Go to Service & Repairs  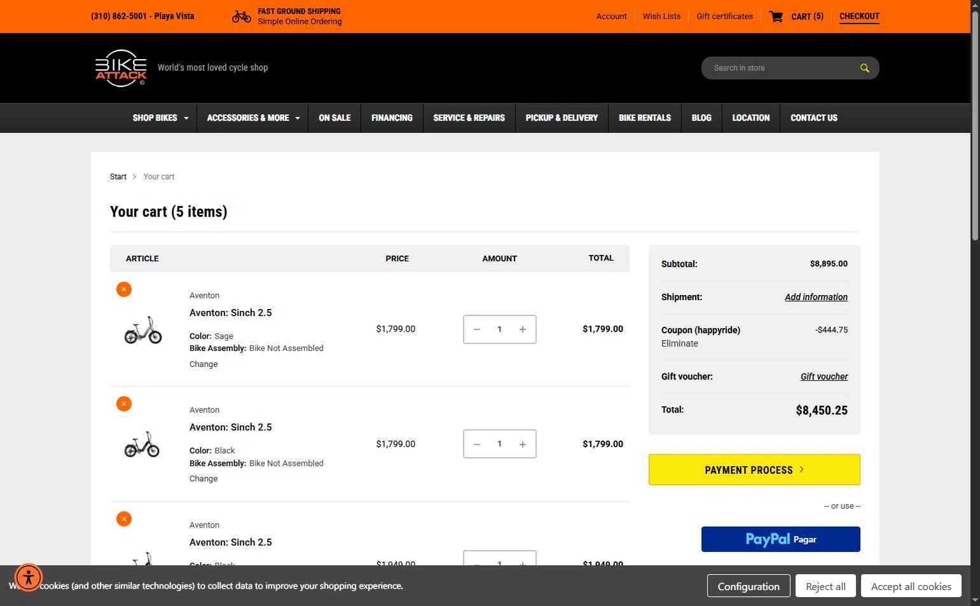pyautogui.click(x=469, y=118)
